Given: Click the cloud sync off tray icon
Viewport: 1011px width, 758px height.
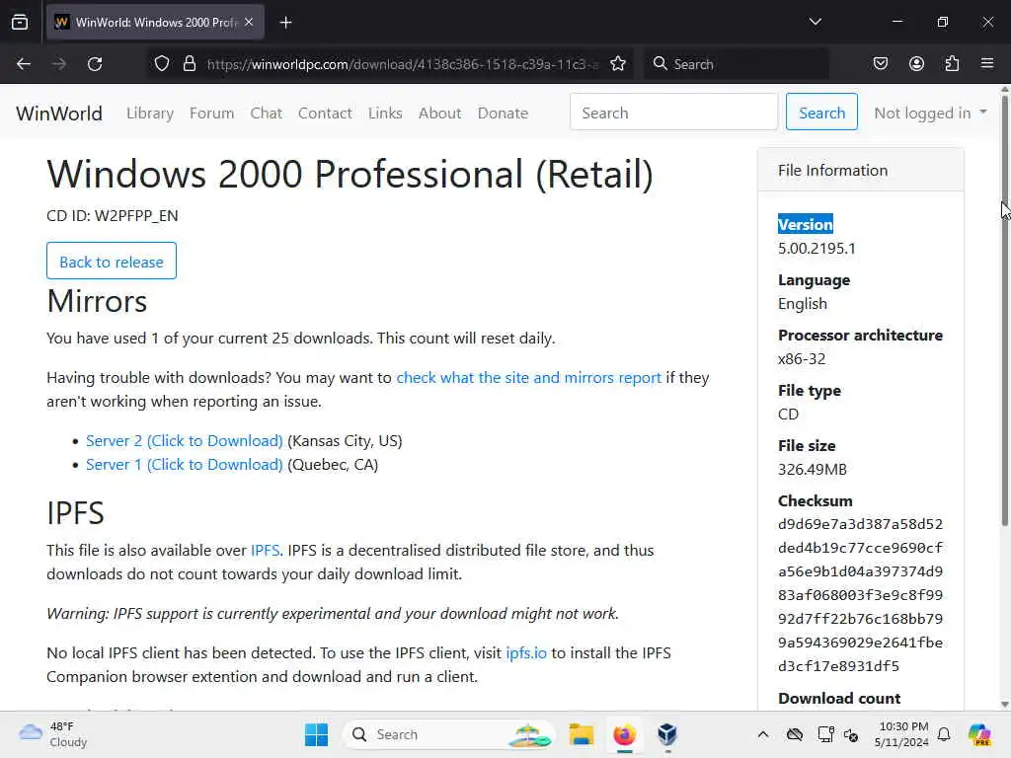Looking at the screenshot, I should pyautogui.click(x=795, y=734).
